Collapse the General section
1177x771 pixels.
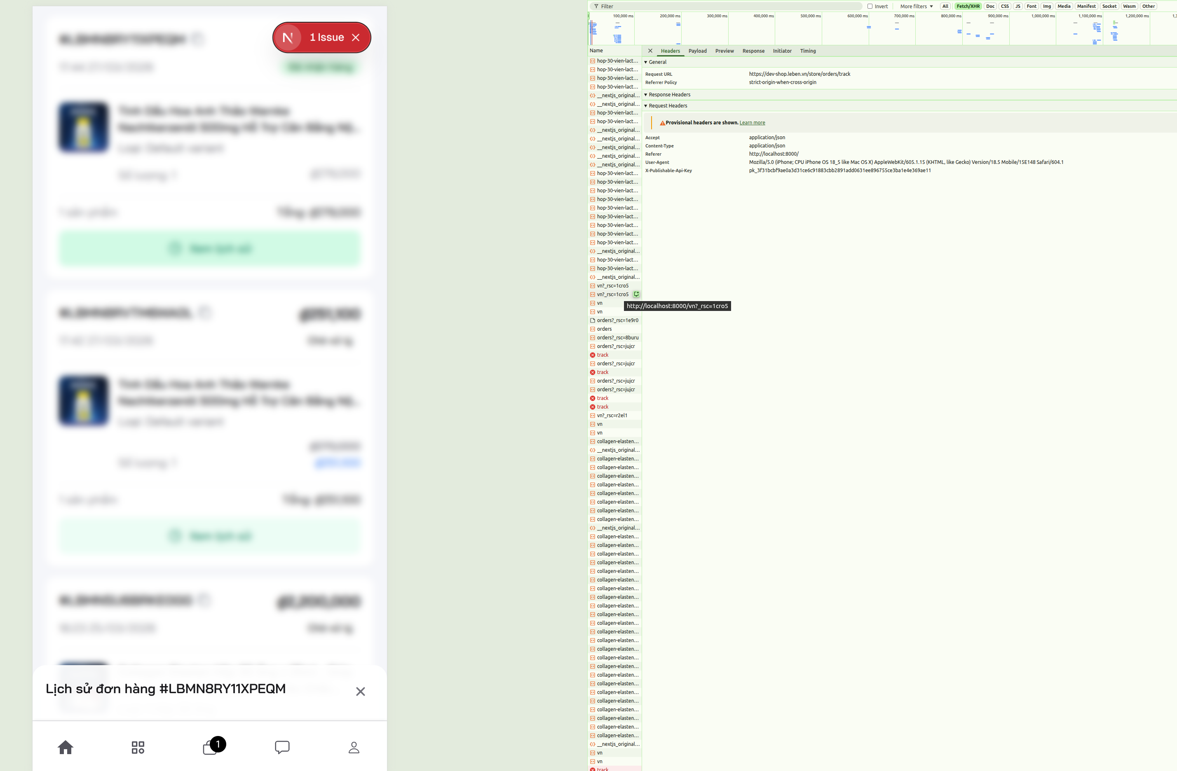point(657,62)
